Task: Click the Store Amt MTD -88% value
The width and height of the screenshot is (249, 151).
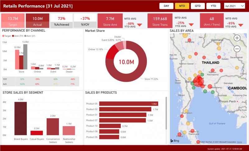Action: coord(130,24)
